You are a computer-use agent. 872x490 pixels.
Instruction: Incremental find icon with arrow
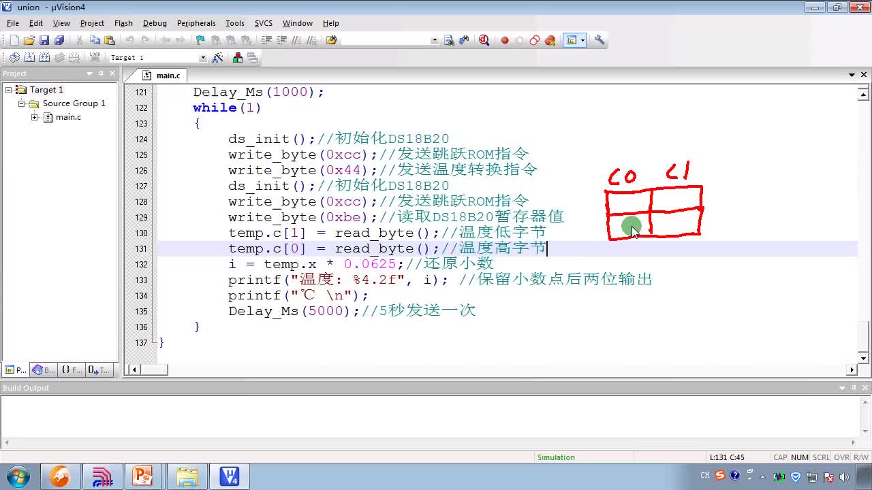click(x=464, y=40)
